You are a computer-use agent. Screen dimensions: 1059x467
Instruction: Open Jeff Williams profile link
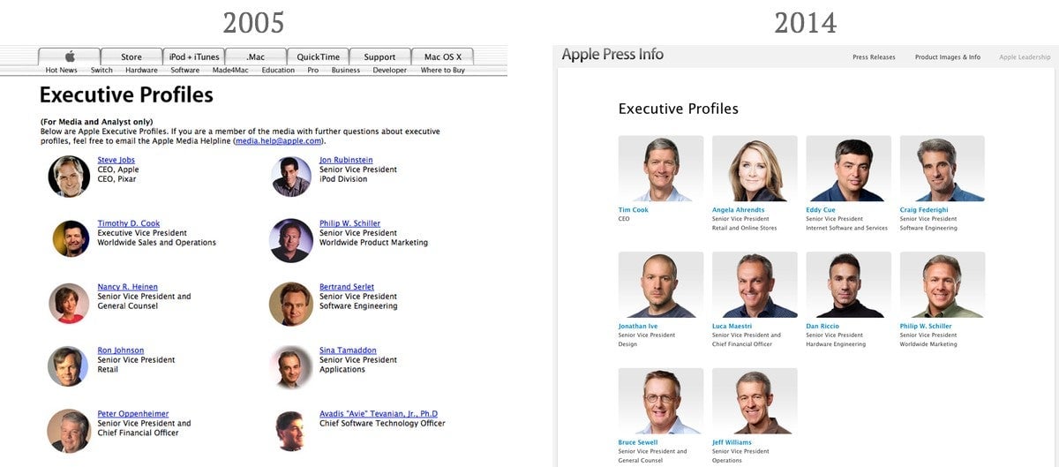pyautogui.click(x=732, y=442)
